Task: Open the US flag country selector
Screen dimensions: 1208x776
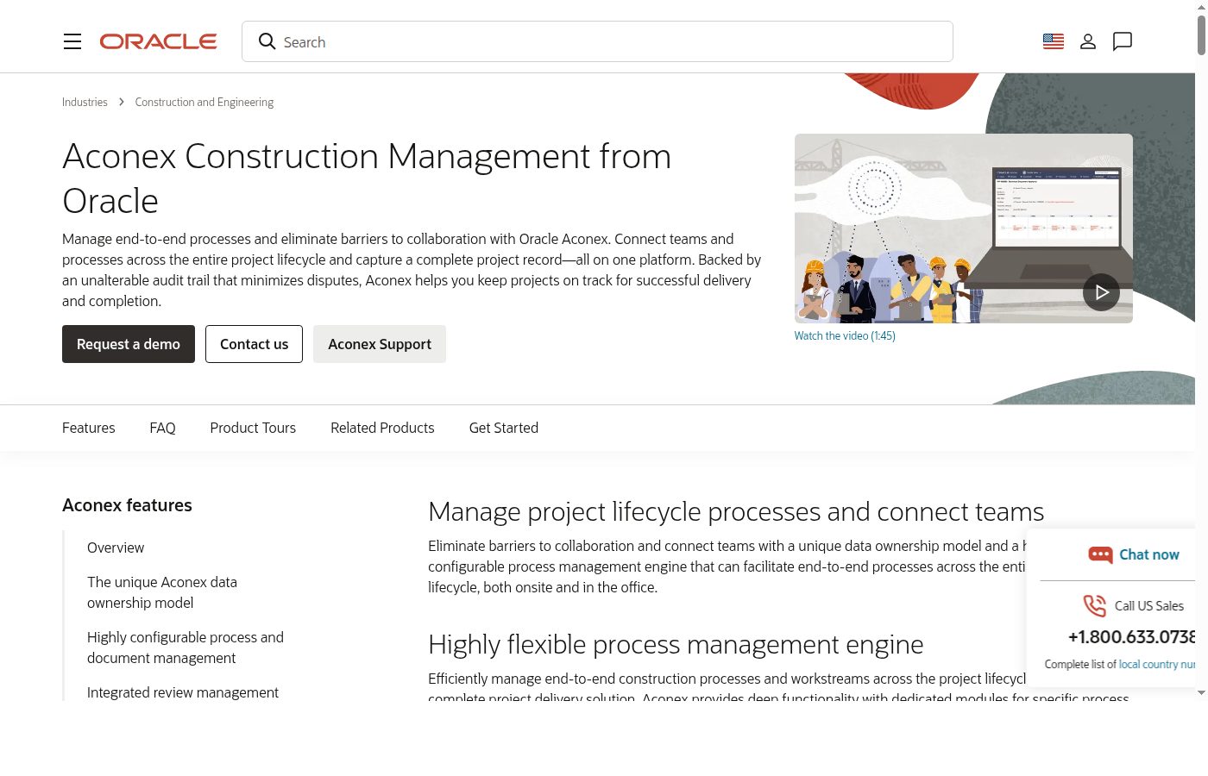Action: (x=1053, y=41)
